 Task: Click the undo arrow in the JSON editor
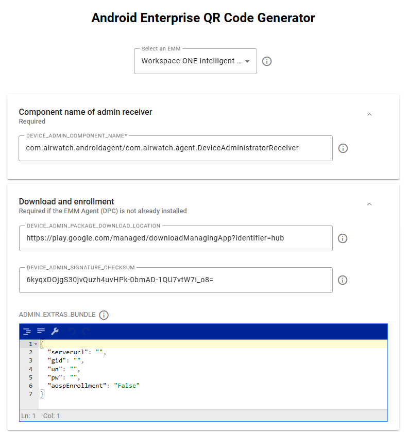coord(72,331)
